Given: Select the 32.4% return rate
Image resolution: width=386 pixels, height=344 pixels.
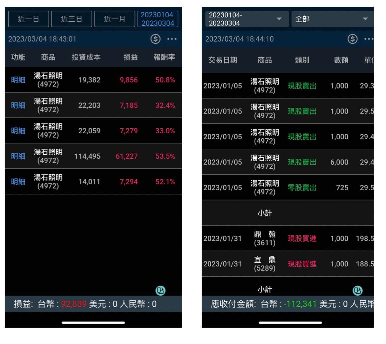Looking at the screenshot, I should click(165, 105).
